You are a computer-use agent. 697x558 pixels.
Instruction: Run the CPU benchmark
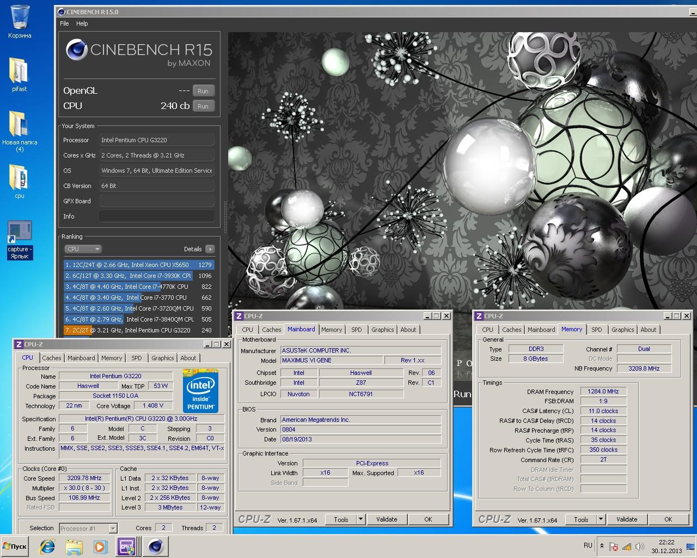coord(203,106)
